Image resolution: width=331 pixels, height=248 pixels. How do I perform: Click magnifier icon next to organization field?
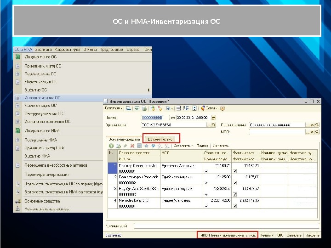tap(214, 124)
